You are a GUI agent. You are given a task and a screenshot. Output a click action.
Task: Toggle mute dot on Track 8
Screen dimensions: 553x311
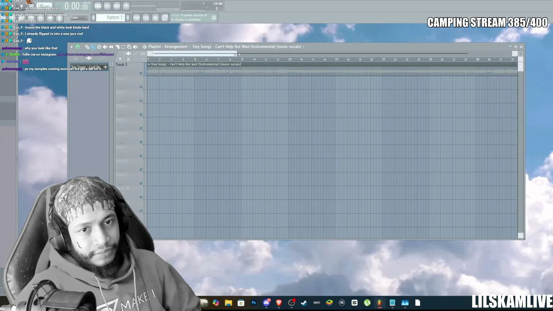(141, 170)
